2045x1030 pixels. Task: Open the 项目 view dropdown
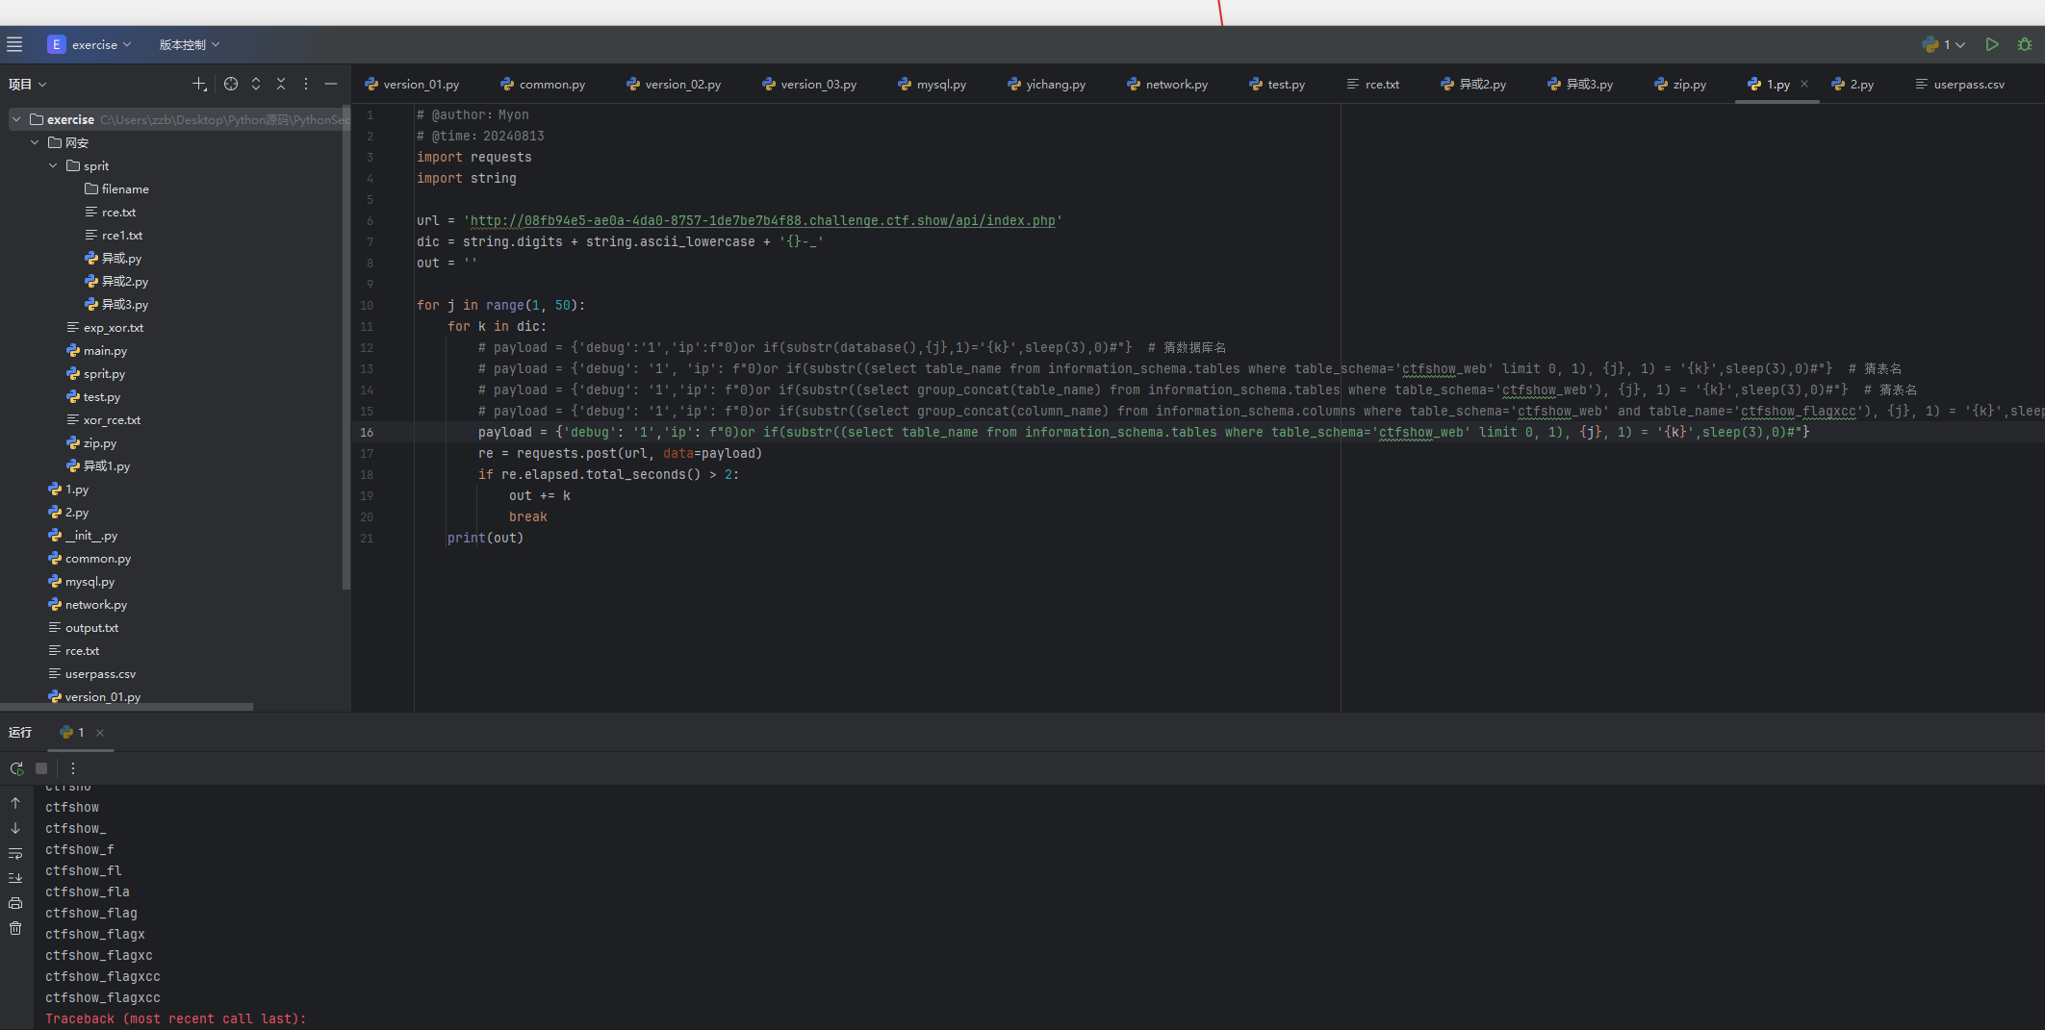28,85
